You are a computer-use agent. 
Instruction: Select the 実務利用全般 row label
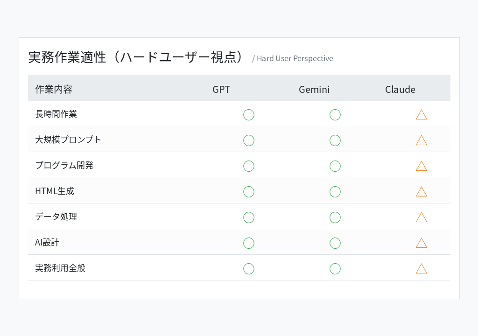point(60,268)
